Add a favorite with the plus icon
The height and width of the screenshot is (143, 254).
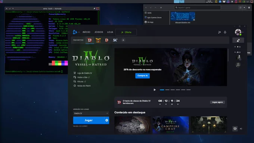(123, 40)
